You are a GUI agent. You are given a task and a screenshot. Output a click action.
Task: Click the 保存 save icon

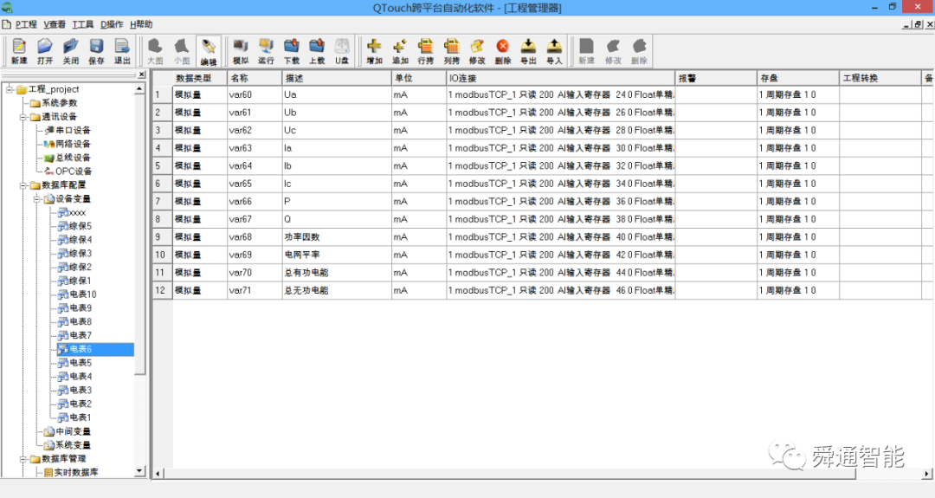point(96,51)
